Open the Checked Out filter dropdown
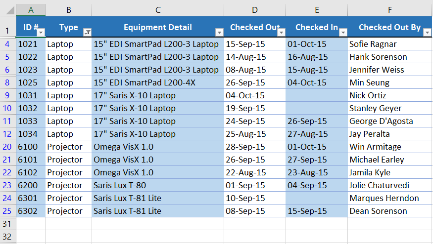The image size is (433, 244). pyautogui.click(x=281, y=32)
